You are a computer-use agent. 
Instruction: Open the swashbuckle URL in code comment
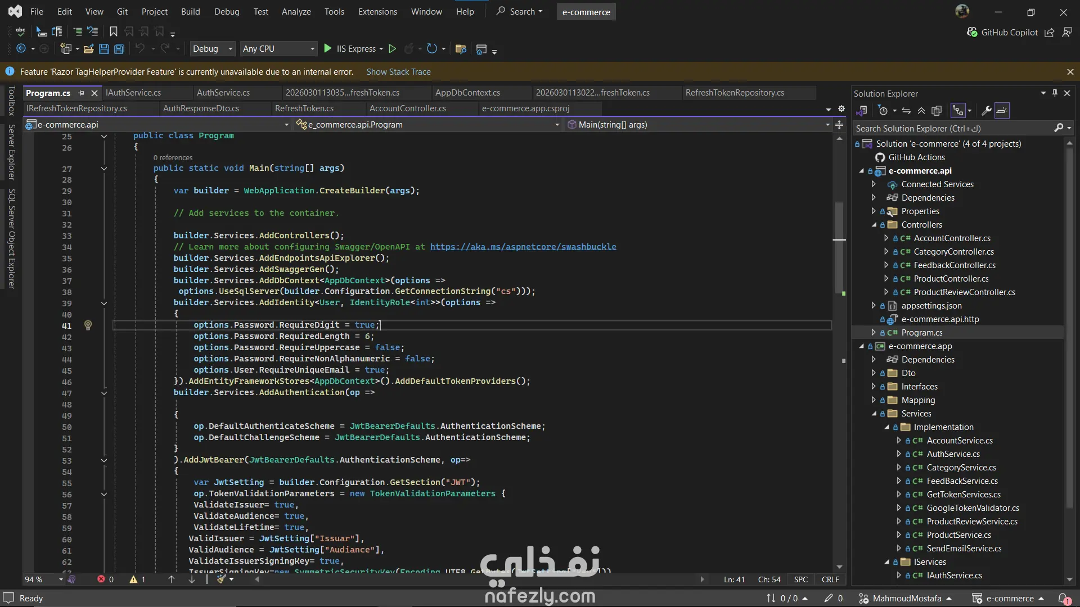(x=523, y=247)
